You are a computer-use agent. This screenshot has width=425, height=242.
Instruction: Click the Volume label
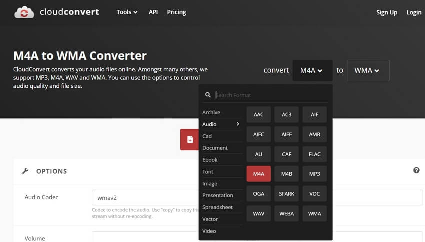pyautogui.click(x=35, y=238)
